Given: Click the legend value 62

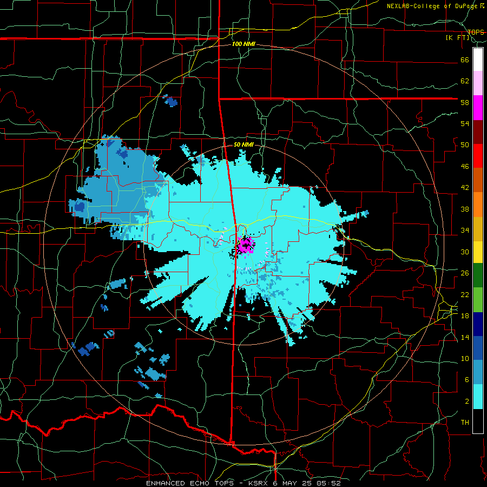Looking at the screenshot, I should [x=465, y=81].
